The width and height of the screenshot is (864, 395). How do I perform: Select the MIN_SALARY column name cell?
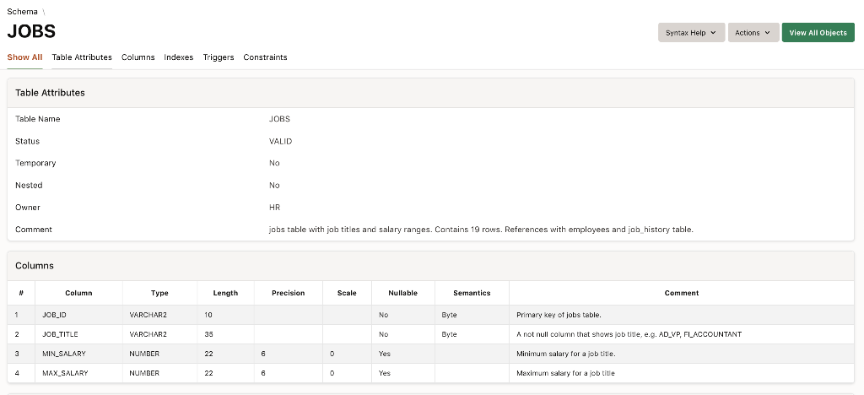pos(78,354)
